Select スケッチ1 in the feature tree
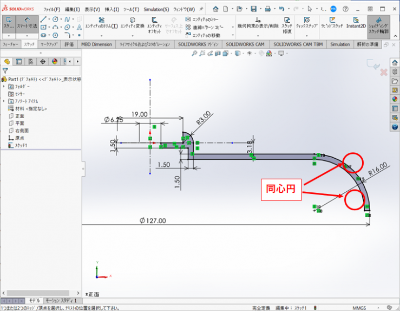The width and height of the screenshot is (400, 311). pyautogui.click(x=21, y=145)
